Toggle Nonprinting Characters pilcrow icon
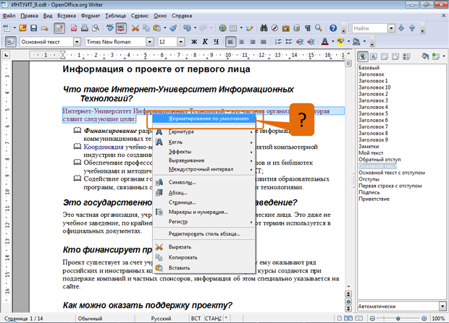 [x=308, y=28]
